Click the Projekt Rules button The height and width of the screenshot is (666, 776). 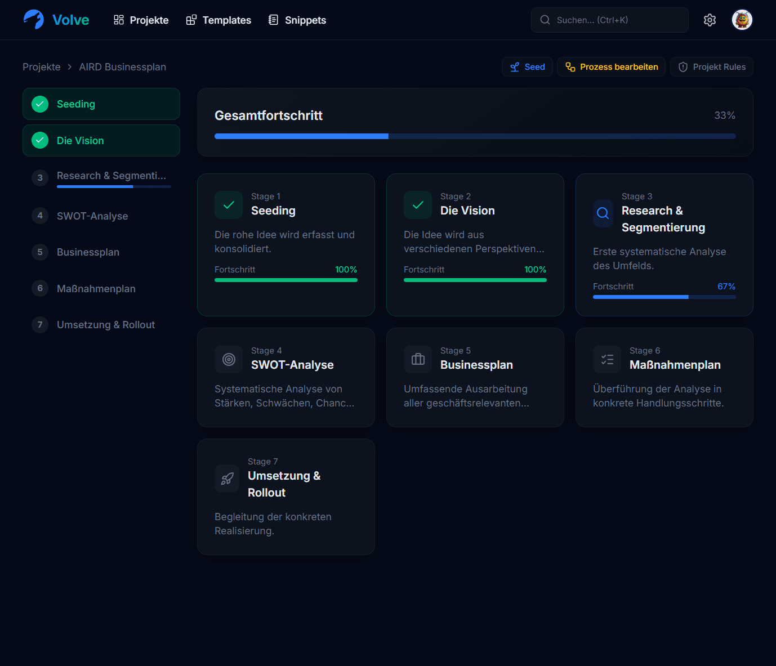coord(711,67)
